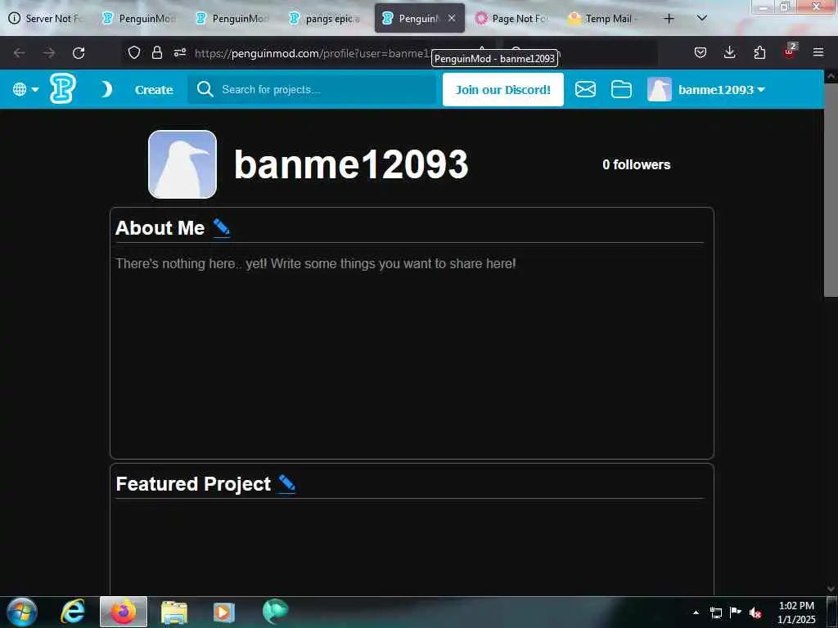Switch to Page Not Found tab
The width and height of the screenshot is (838, 628).
click(512, 19)
